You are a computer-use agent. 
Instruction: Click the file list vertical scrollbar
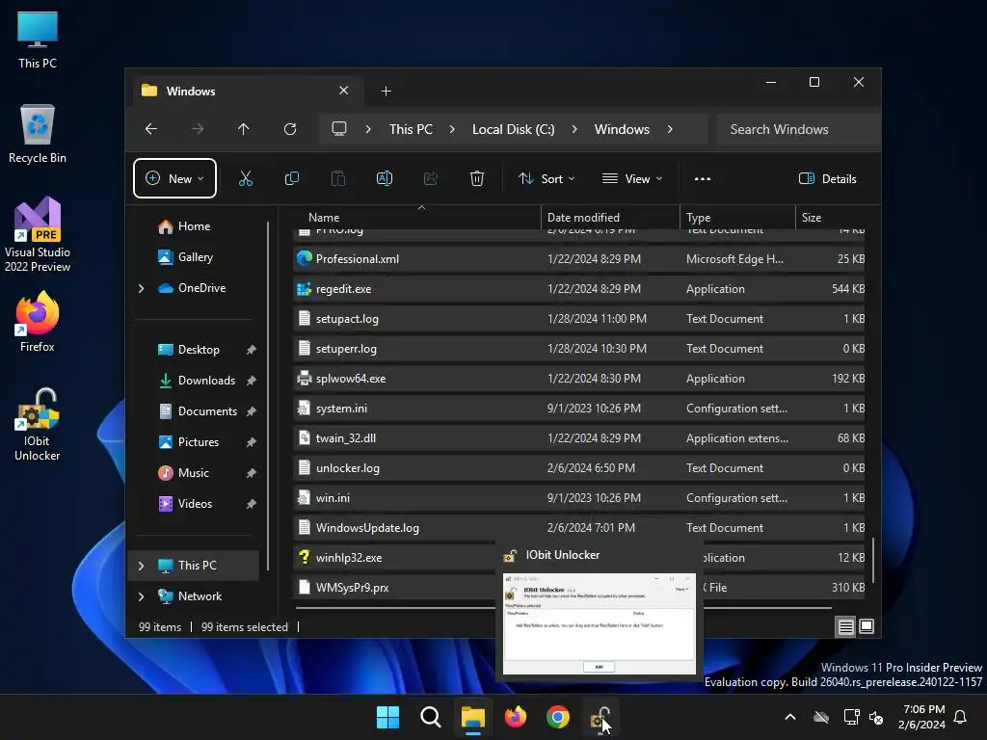pyautogui.click(x=873, y=560)
